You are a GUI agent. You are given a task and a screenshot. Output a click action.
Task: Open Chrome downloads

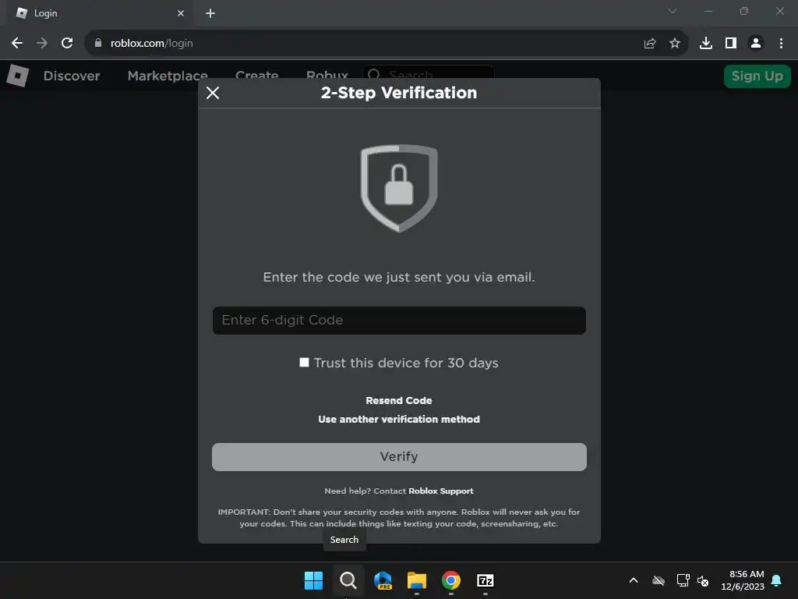706,44
